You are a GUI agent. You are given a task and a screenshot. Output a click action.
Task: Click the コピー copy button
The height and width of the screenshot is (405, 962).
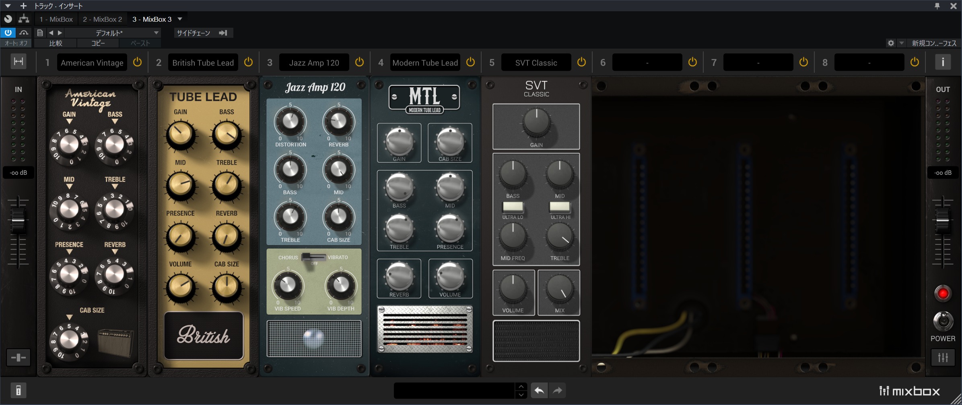click(x=98, y=43)
